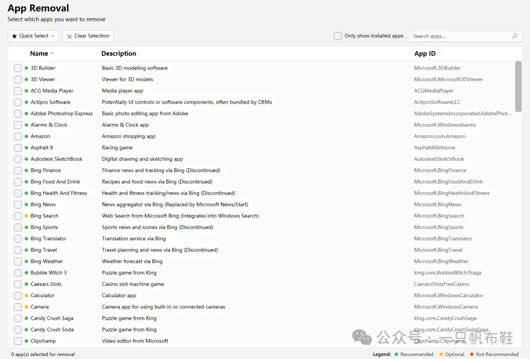530x359 pixels.
Task: Click the Clipchamp app name
Action: click(43, 341)
